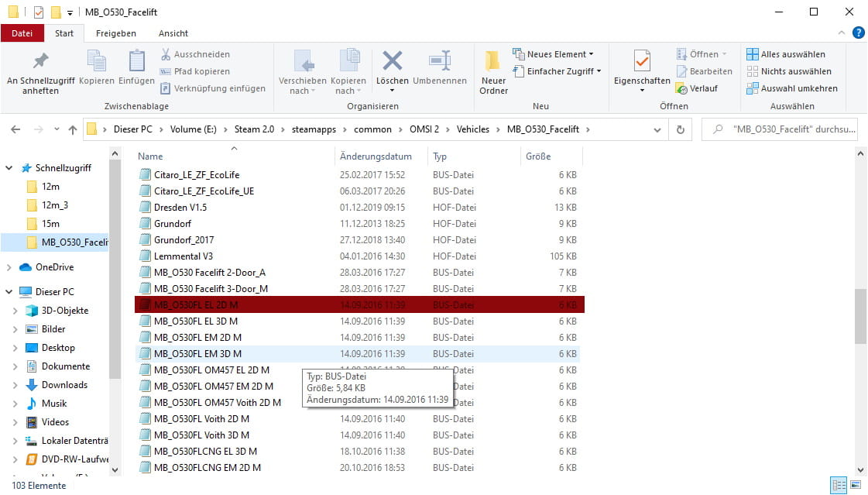Click the MB_O530_Facelift search field
Image resolution: width=868 pixels, height=495 pixels.
point(786,129)
